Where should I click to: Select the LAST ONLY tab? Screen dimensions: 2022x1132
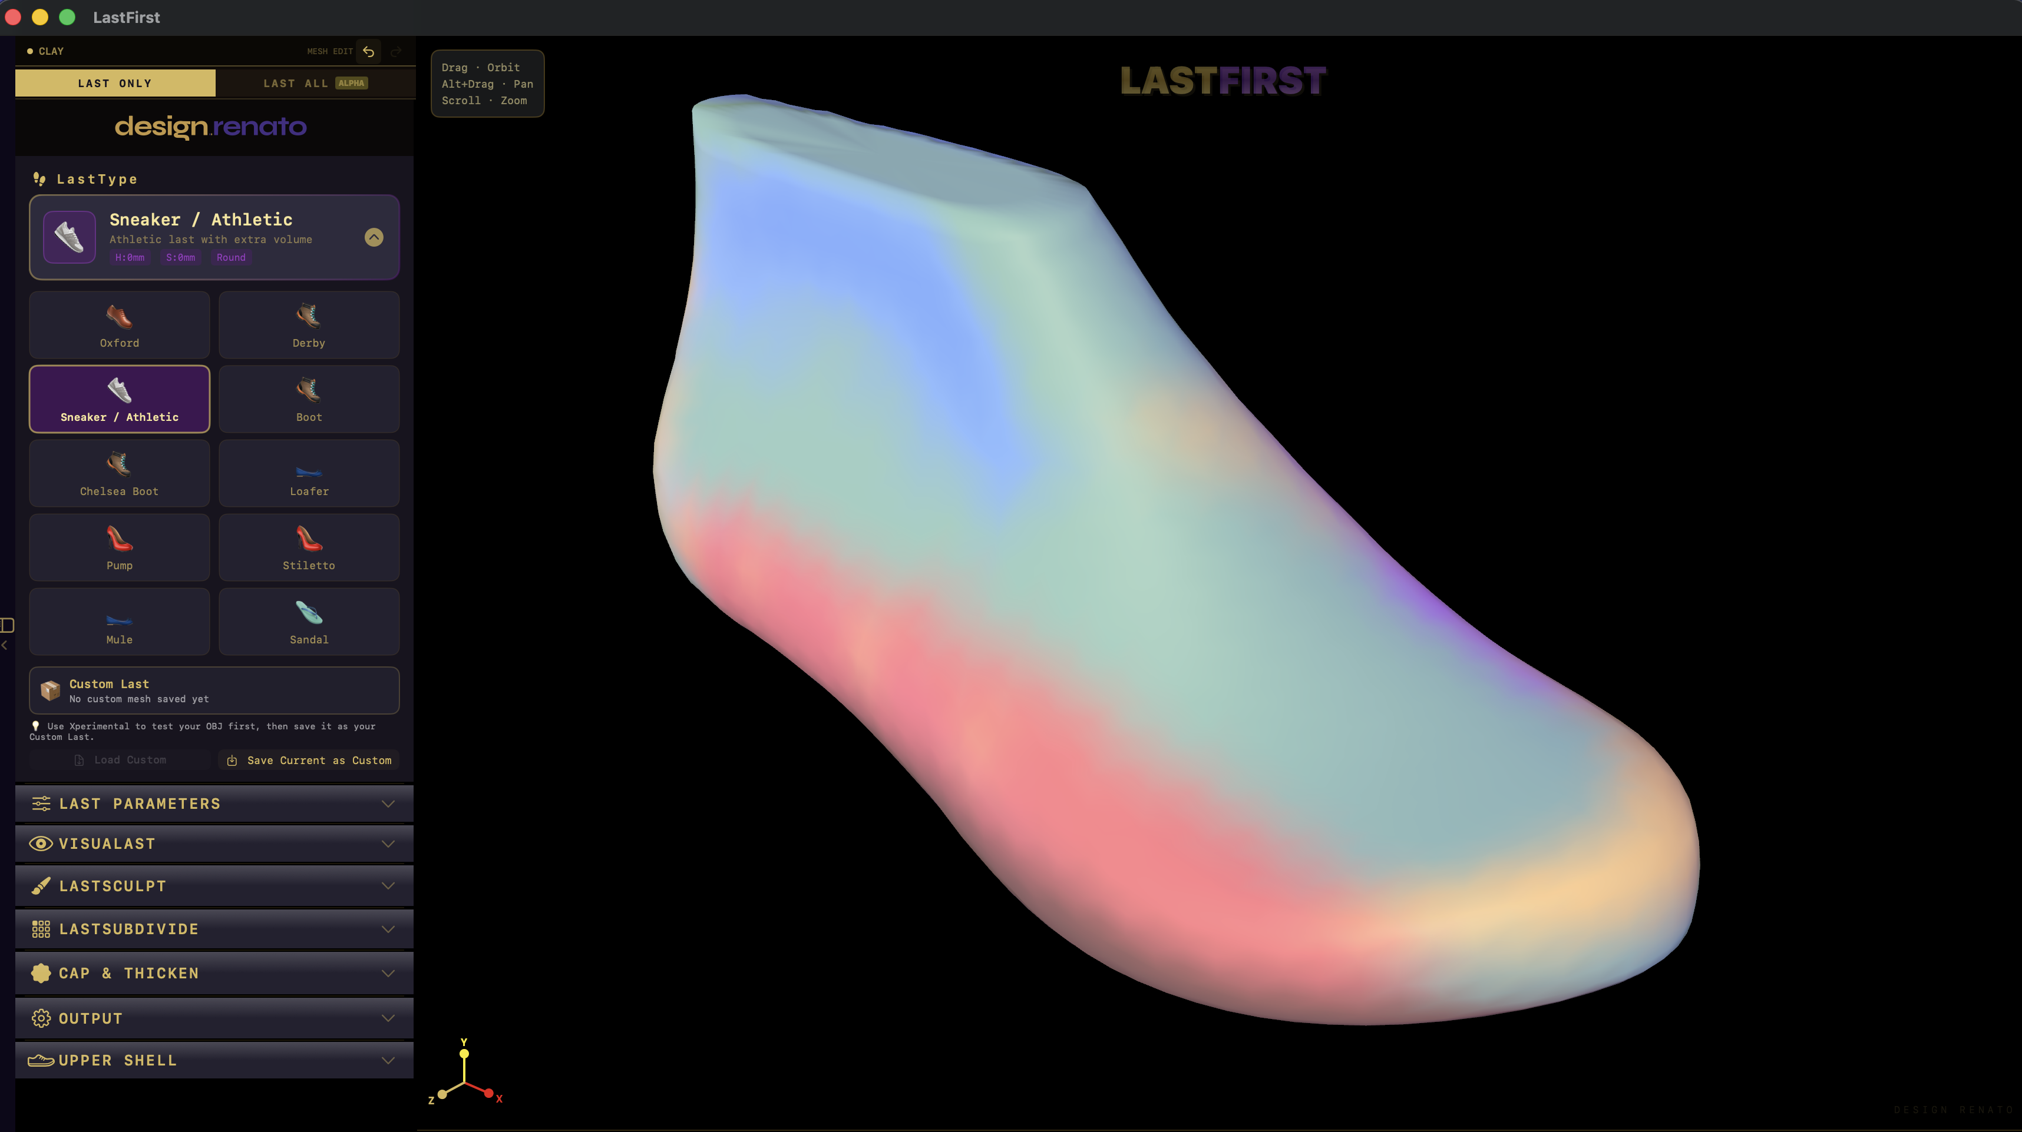click(x=115, y=82)
